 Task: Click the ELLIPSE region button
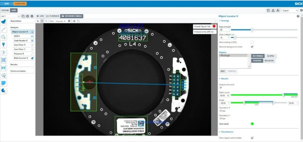[x=270, y=56]
